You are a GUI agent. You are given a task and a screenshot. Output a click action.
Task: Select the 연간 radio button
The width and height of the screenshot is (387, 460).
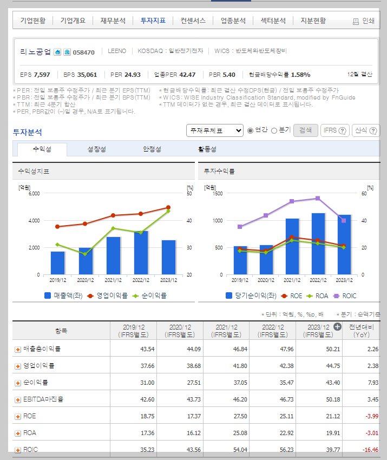coord(250,130)
